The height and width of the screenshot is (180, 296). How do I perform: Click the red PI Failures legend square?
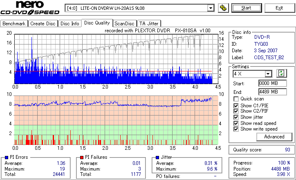click(x=82, y=158)
